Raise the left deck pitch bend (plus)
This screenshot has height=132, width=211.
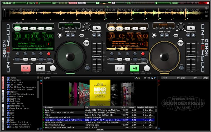tap(99, 35)
